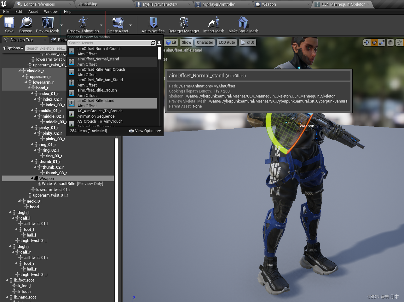Click the Unreal Engine logo icon

[x=4, y=4]
